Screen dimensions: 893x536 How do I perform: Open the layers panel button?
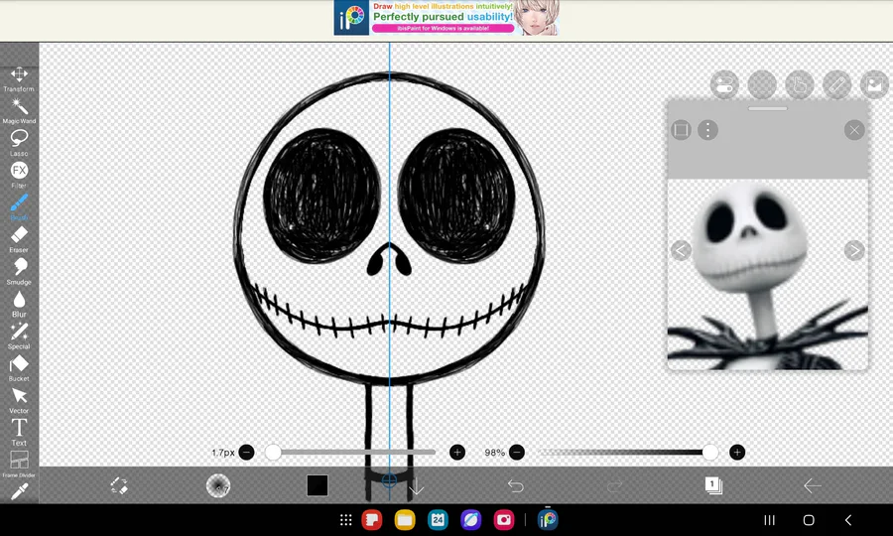713,485
